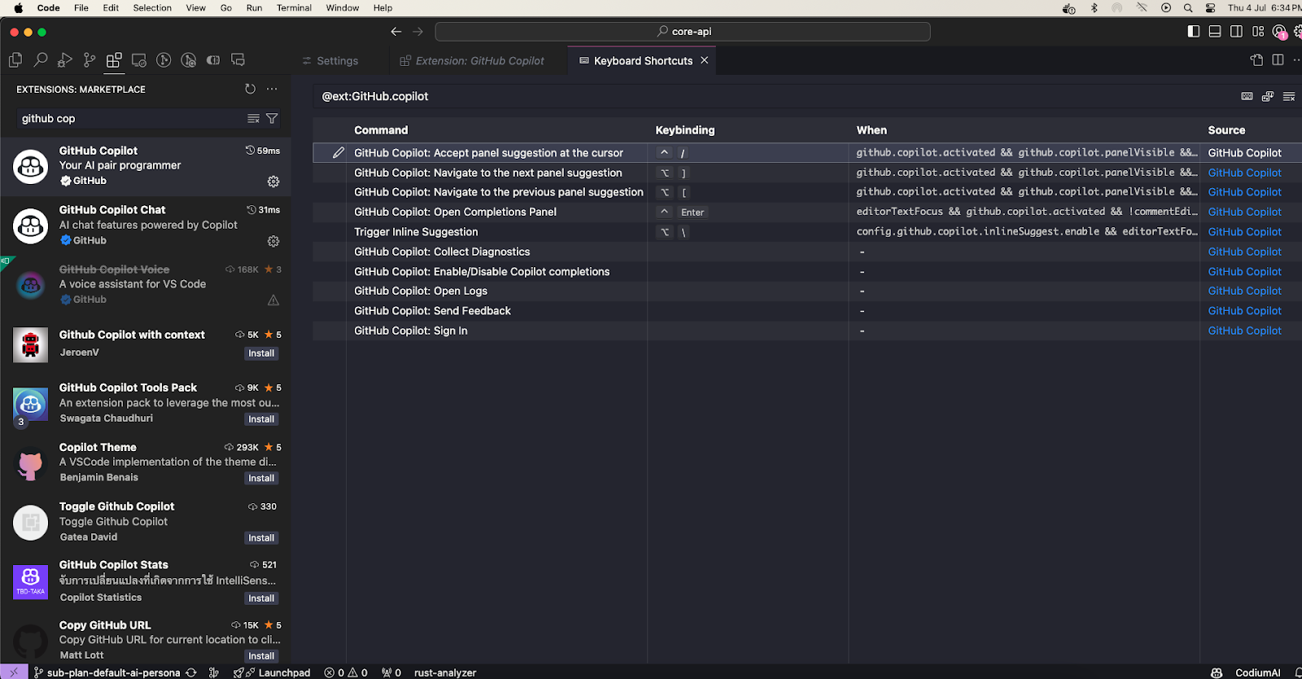The width and height of the screenshot is (1302, 679).
Task: Open the Terminal menu in menu bar
Action: [x=294, y=8]
